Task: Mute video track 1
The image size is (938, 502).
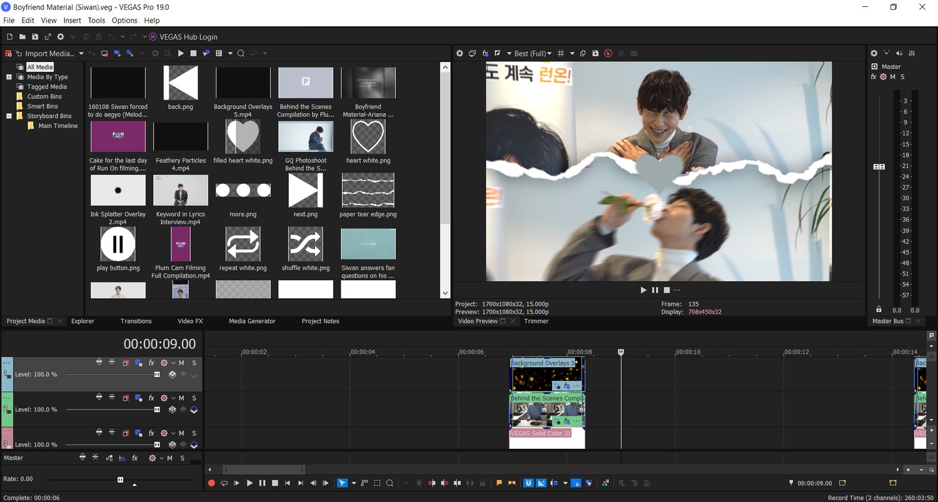Action: click(x=182, y=363)
